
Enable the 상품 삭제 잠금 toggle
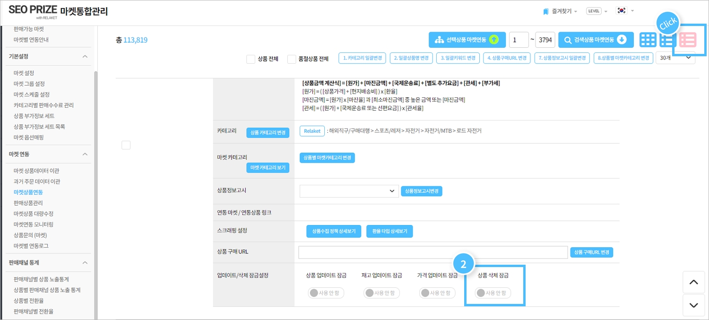(x=493, y=293)
